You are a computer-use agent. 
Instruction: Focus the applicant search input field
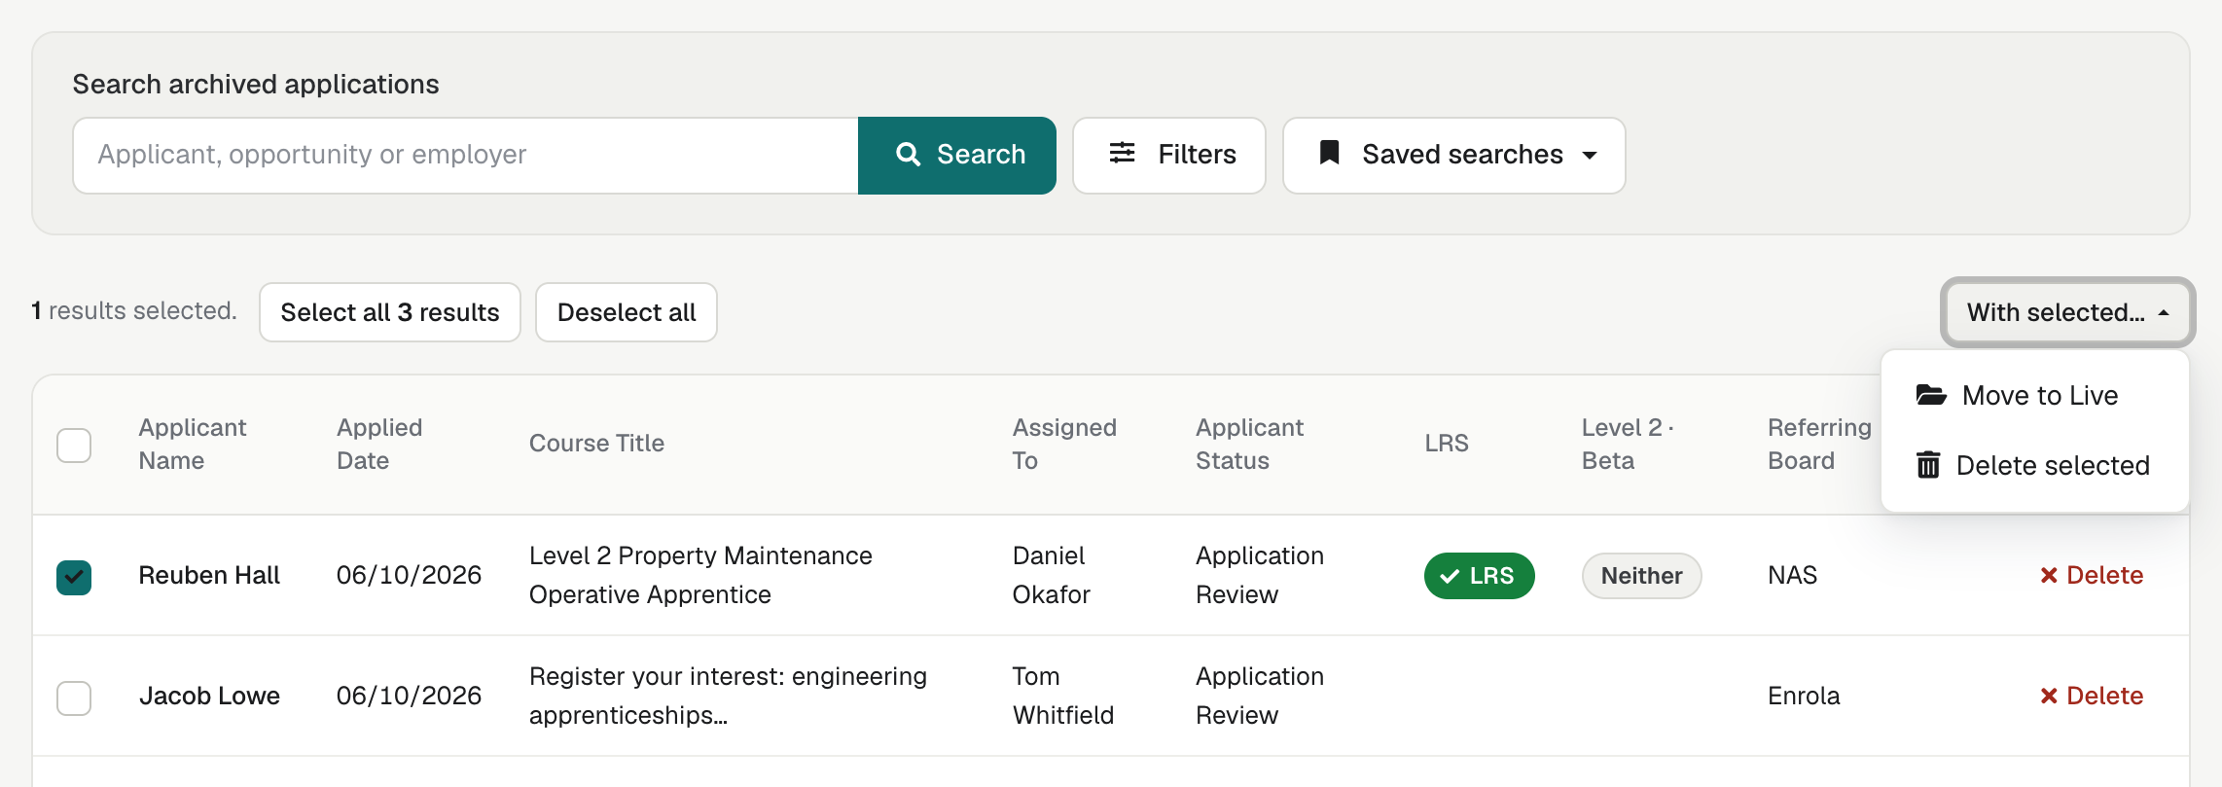[466, 155]
